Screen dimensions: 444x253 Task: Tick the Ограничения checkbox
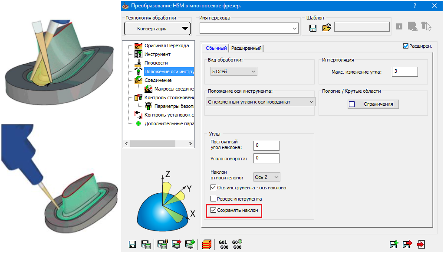click(x=352, y=104)
